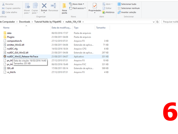Open the Fácil acesso menu

(77, 8)
